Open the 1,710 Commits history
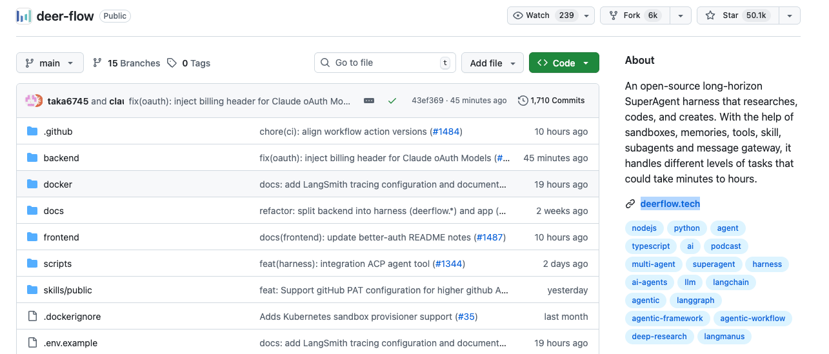 pyautogui.click(x=552, y=101)
